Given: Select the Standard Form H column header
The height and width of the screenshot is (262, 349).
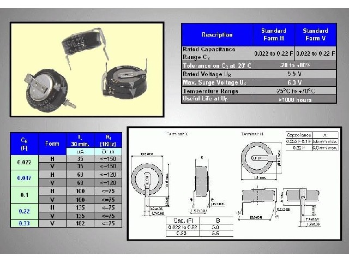Looking at the screenshot, I should coord(274,34).
